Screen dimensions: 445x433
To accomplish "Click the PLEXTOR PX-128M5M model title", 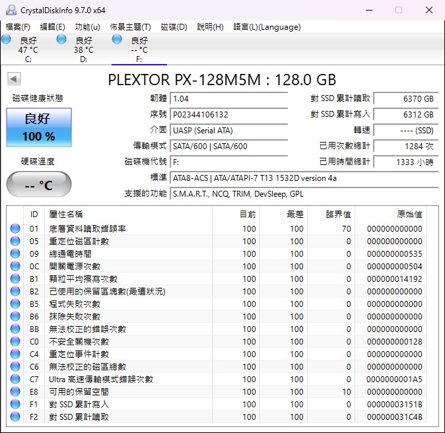I will pyautogui.click(x=222, y=80).
